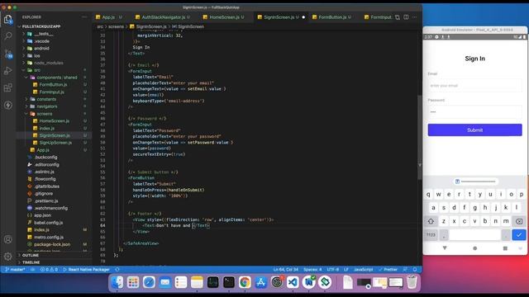Open Terminal from the dock

tap(229, 282)
